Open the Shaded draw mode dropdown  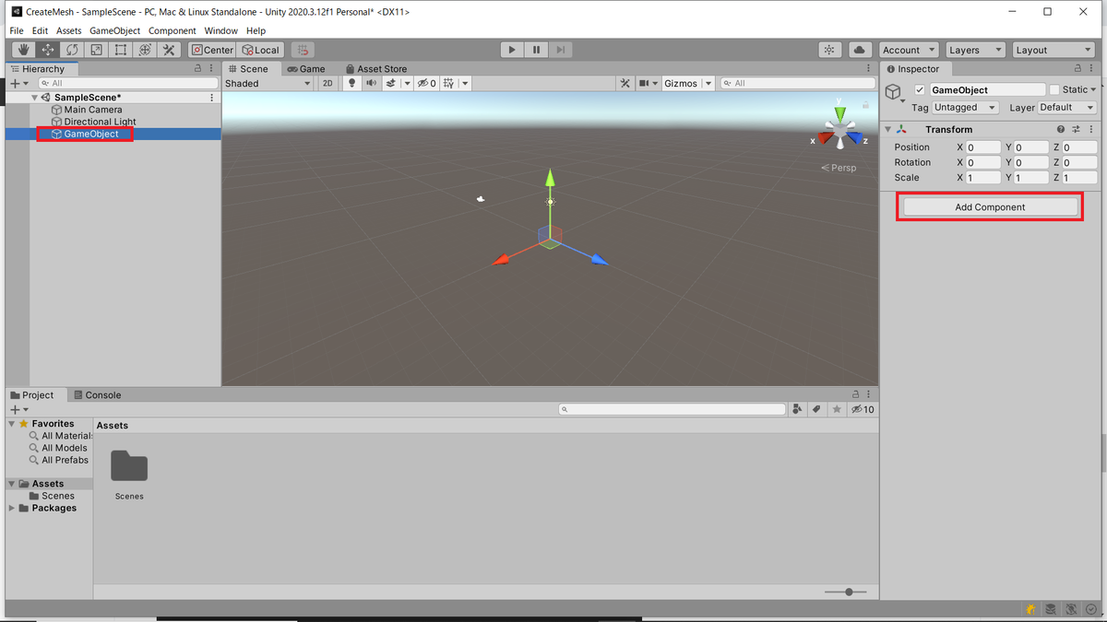(x=268, y=83)
